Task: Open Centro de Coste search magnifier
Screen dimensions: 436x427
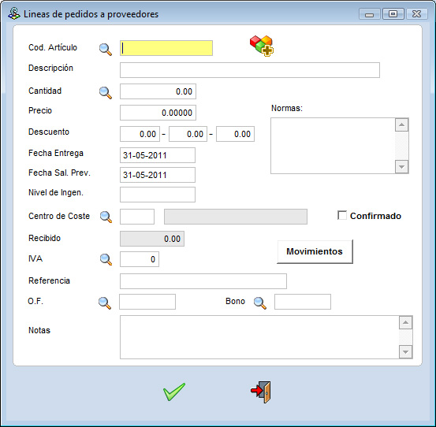Action: 106,217
